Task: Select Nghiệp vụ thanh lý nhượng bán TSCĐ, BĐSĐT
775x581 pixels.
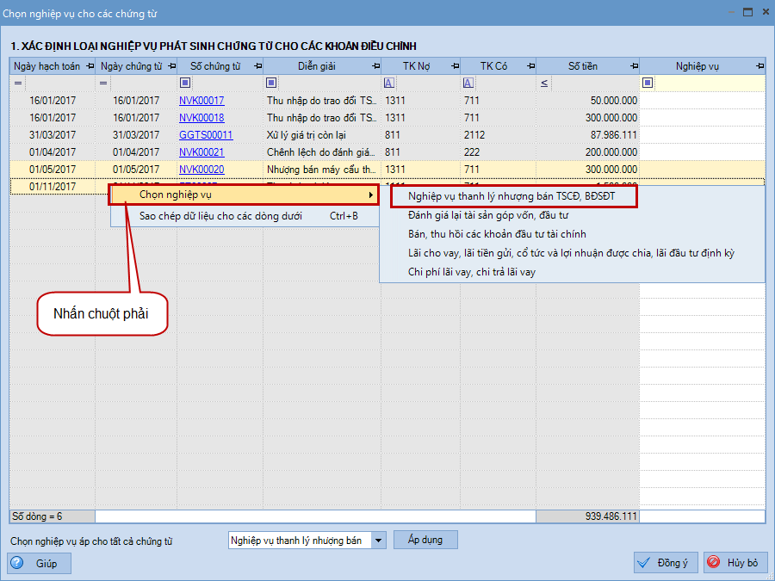Action: click(512, 195)
